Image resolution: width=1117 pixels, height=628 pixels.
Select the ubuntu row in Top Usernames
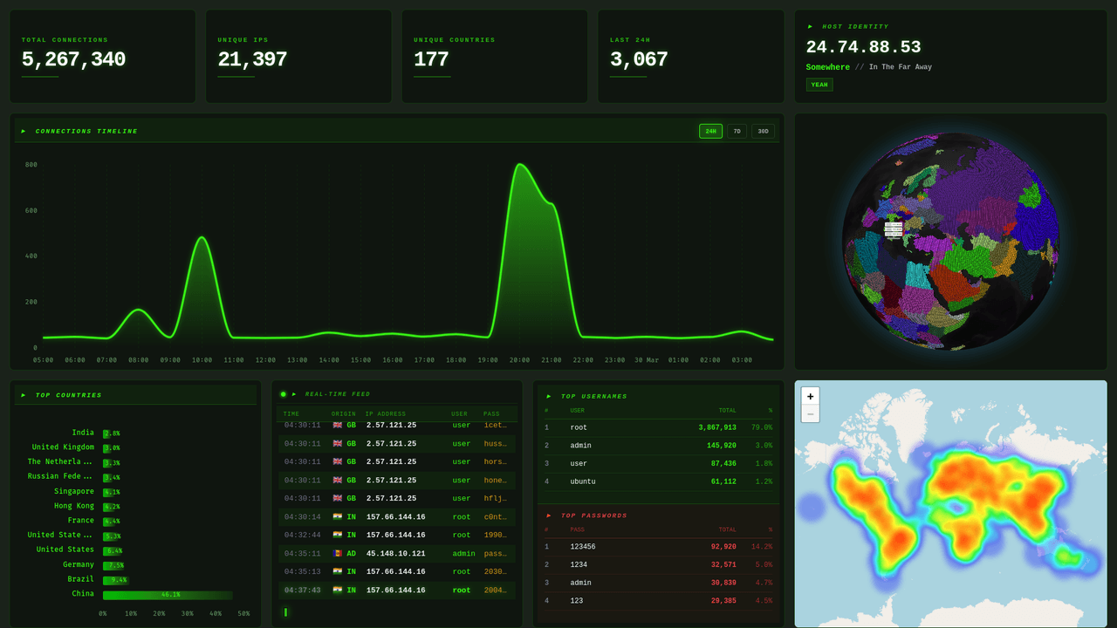point(658,481)
